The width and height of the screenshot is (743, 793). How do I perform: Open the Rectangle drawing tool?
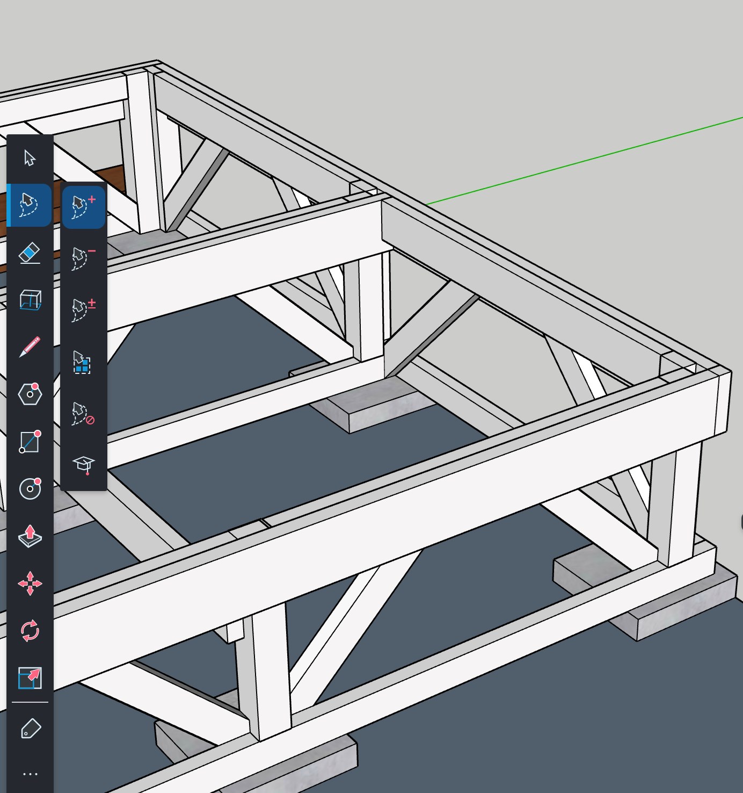(x=30, y=442)
